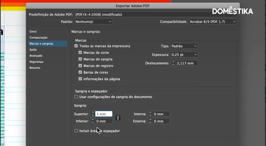Click the Superior bleed input field
Image resolution: width=266 pixels, height=146 pixels.
pos(104,114)
